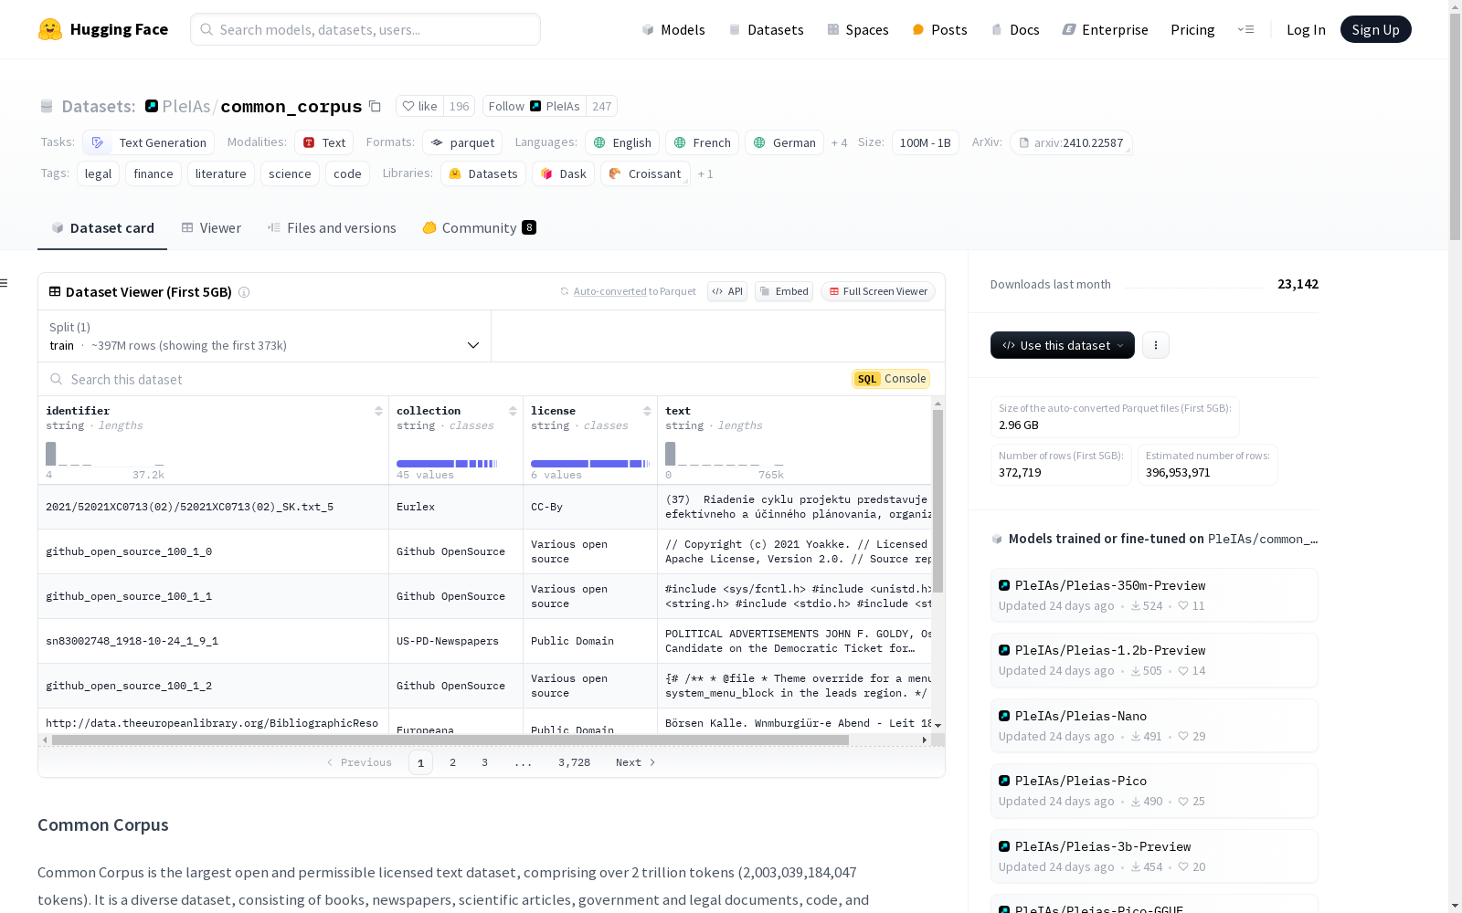This screenshot has height=913, width=1462.
Task: Follow the PleIAs organization
Action: tap(535, 106)
